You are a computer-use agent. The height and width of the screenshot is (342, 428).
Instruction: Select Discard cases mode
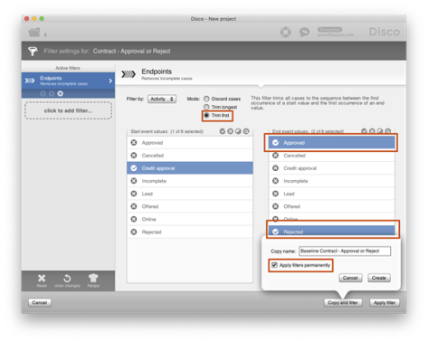[x=206, y=99]
